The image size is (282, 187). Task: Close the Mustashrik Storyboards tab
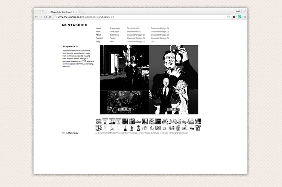pos(76,12)
